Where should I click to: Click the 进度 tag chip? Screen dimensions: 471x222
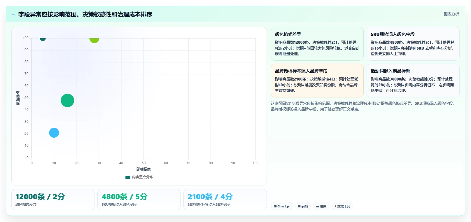(321, 206)
